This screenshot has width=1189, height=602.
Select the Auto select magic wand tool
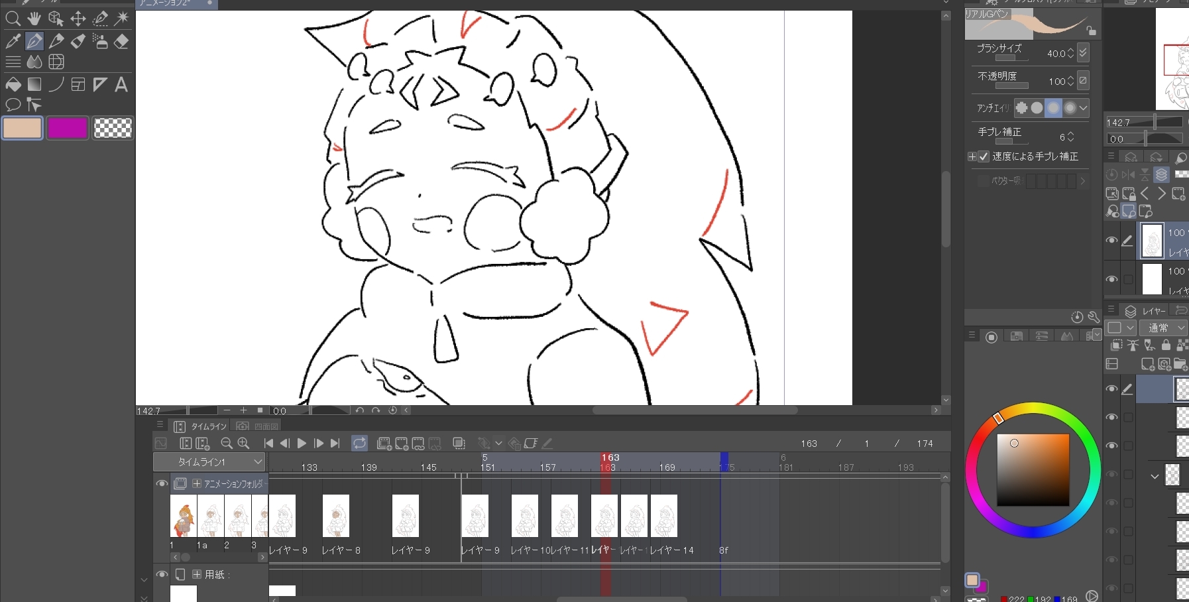121,19
